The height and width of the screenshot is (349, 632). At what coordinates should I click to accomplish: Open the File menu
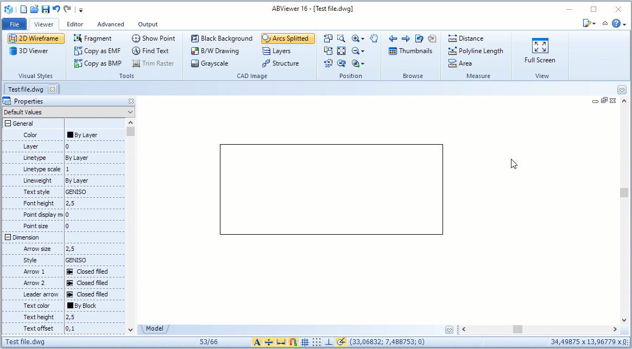coord(14,24)
